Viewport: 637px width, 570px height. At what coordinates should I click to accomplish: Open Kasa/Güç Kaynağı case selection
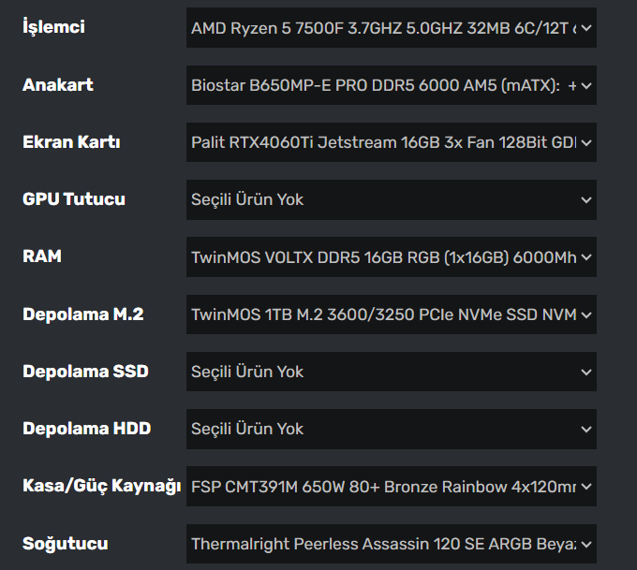point(384,487)
